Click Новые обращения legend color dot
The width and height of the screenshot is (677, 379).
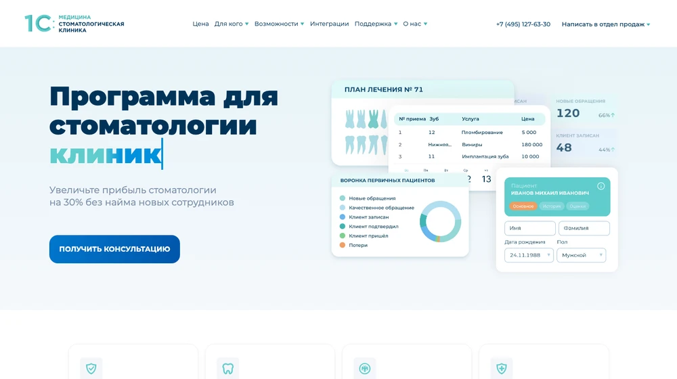pos(343,198)
